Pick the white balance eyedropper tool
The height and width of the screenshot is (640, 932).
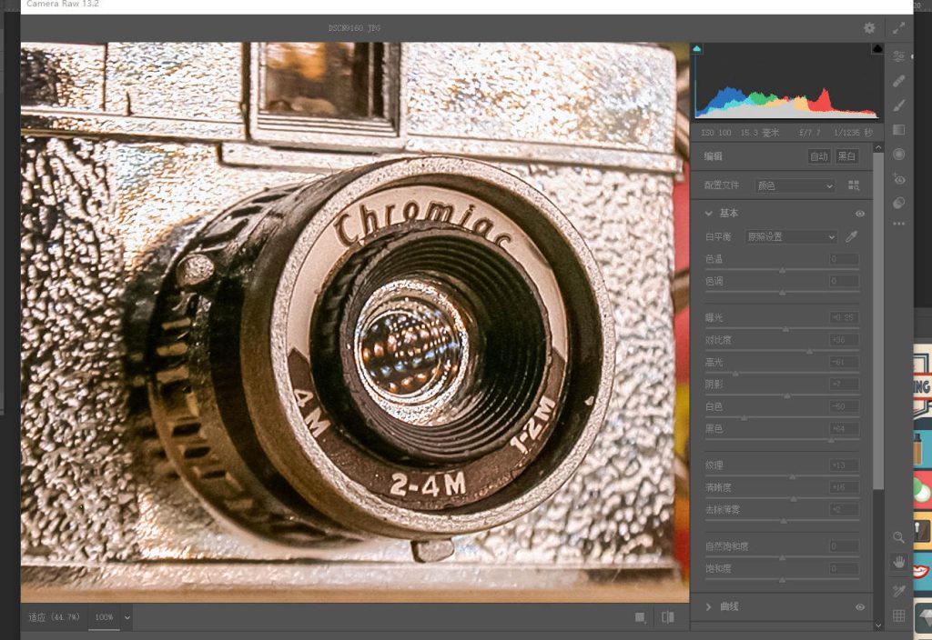(852, 236)
